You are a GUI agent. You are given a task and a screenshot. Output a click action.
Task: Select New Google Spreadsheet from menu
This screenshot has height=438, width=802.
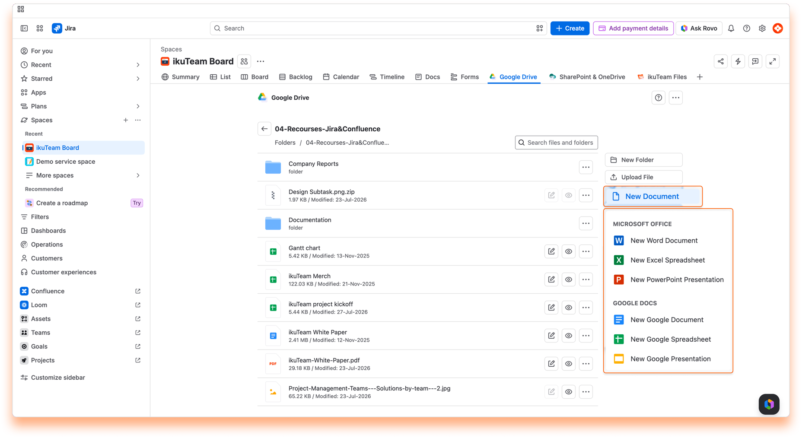pos(668,340)
